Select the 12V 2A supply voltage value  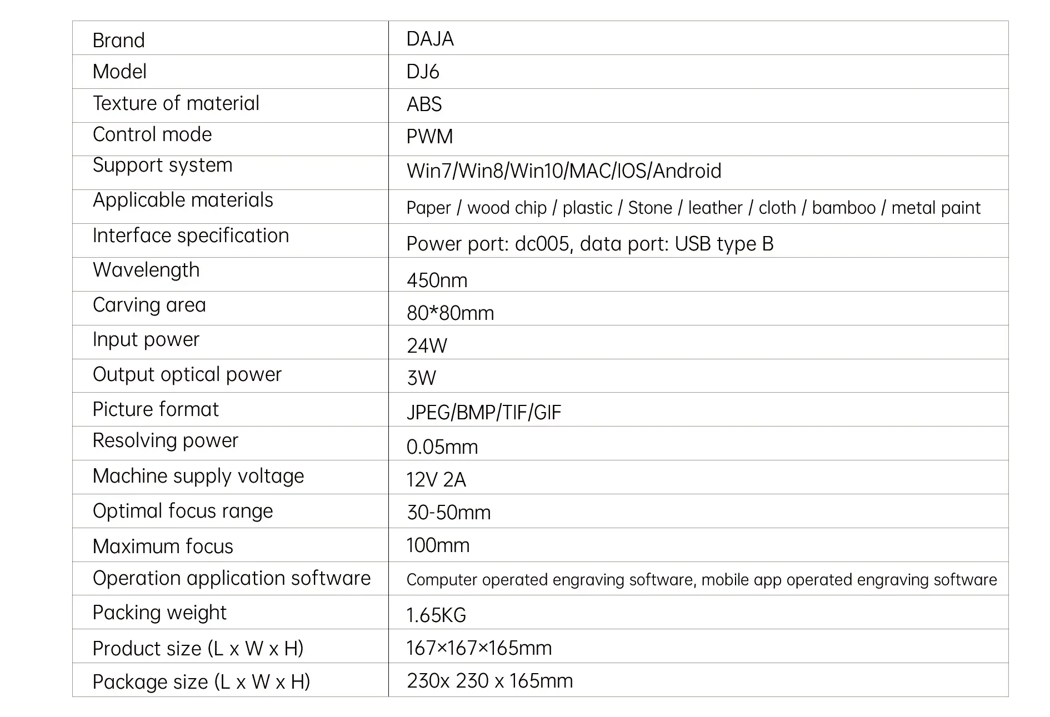point(436,480)
